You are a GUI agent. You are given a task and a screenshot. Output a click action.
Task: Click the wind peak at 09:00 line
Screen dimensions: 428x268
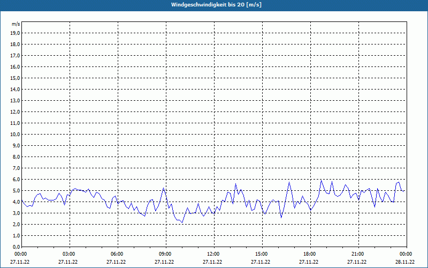(163, 188)
